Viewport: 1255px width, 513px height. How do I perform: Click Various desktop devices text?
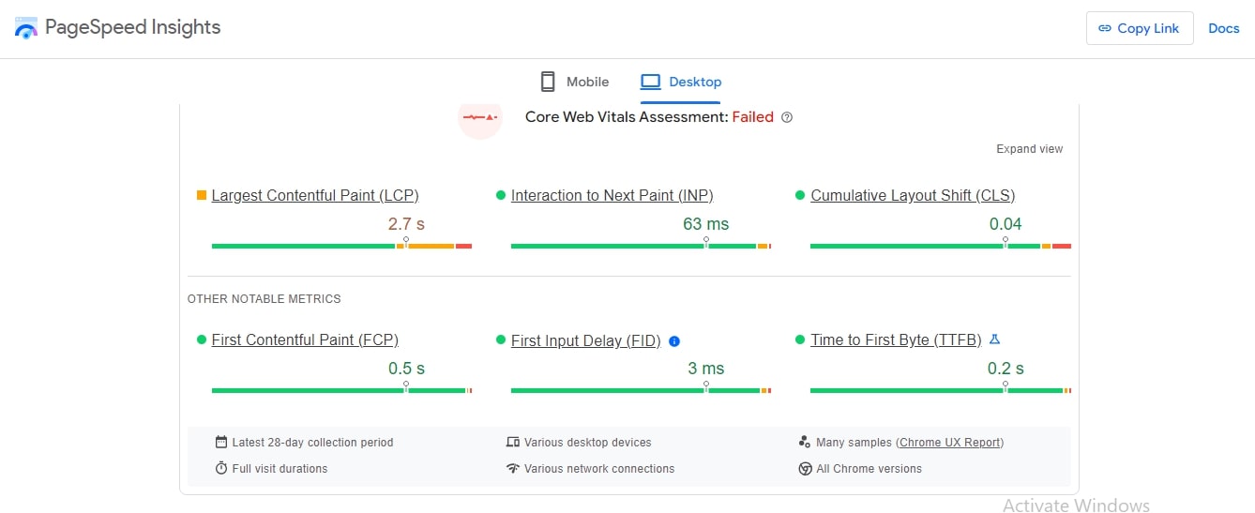tap(588, 443)
